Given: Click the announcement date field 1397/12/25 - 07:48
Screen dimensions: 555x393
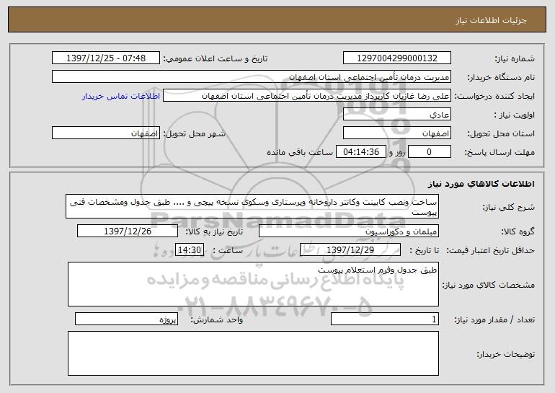Looking at the screenshot, I should click(106, 58).
